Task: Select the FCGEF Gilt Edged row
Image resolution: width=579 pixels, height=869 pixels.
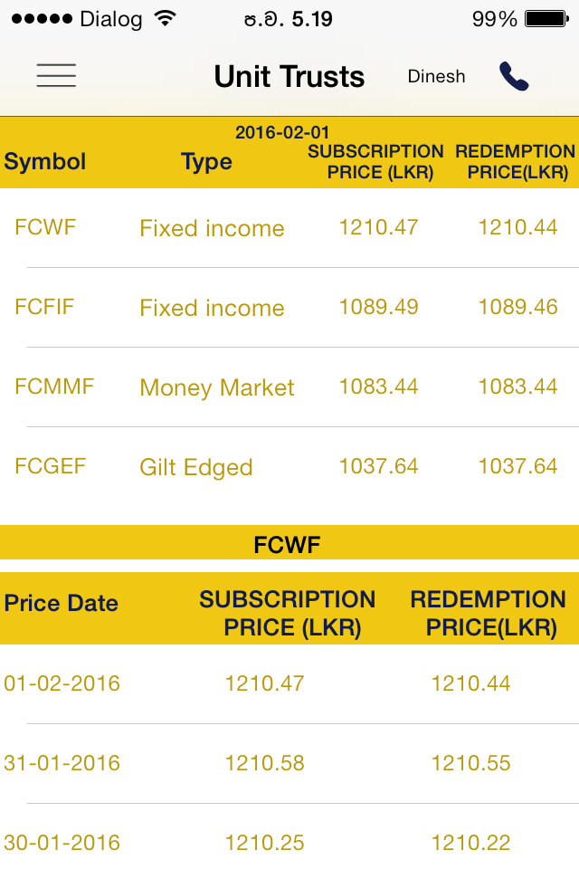Action: 289,467
